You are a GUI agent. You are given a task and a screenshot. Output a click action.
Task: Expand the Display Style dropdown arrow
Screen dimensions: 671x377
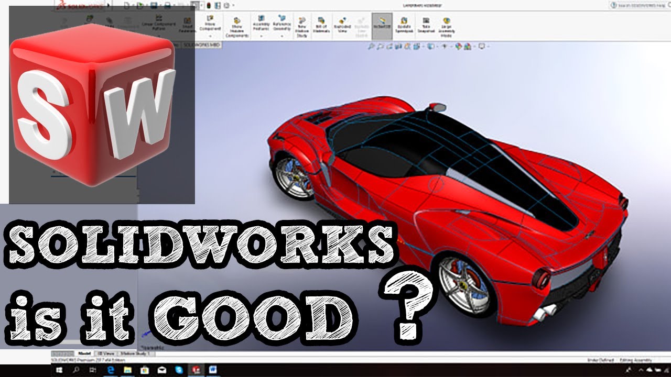(437, 47)
